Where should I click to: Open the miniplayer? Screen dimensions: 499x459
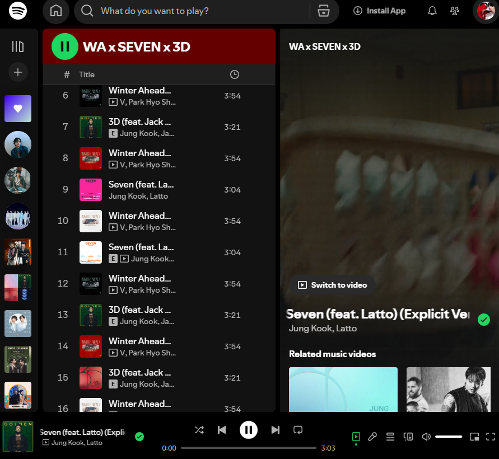(474, 437)
